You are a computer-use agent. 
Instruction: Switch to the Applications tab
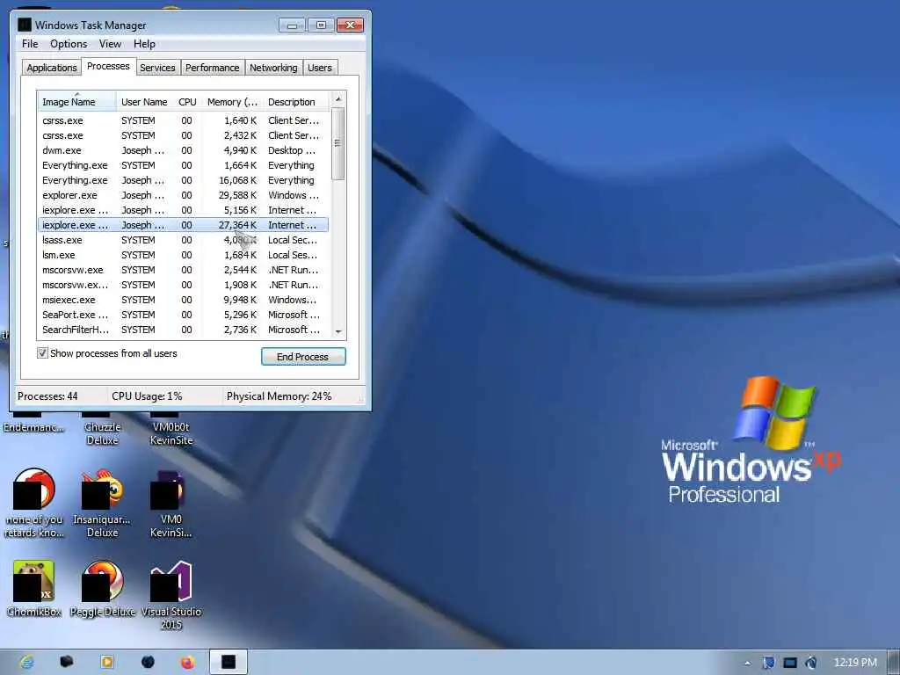click(x=52, y=68)
